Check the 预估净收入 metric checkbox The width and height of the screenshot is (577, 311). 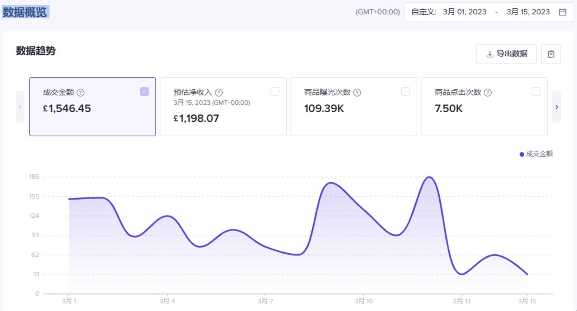[x=275, y=92]
